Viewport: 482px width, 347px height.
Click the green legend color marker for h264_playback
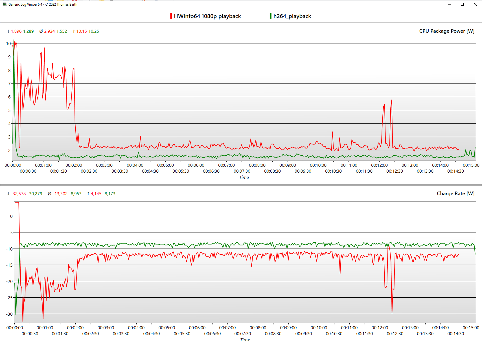(x=270, y=16)
